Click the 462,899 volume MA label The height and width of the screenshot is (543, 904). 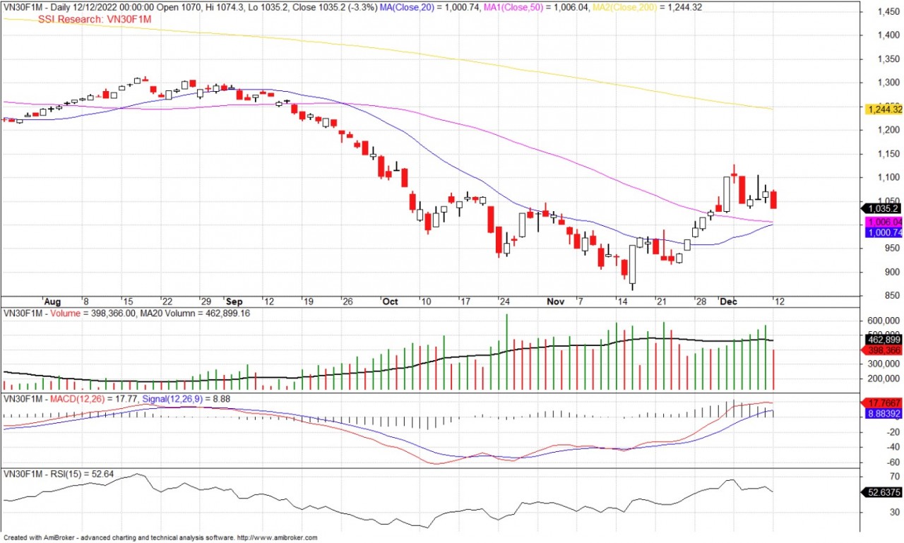coord(884,340)
